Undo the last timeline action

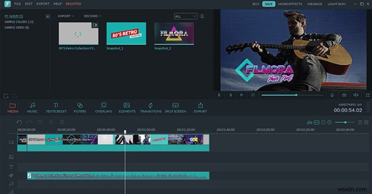coord(19,122)
